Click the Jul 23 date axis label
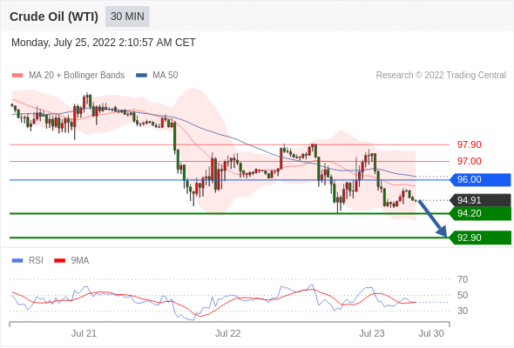514x348 pixels. click(371, 333)
